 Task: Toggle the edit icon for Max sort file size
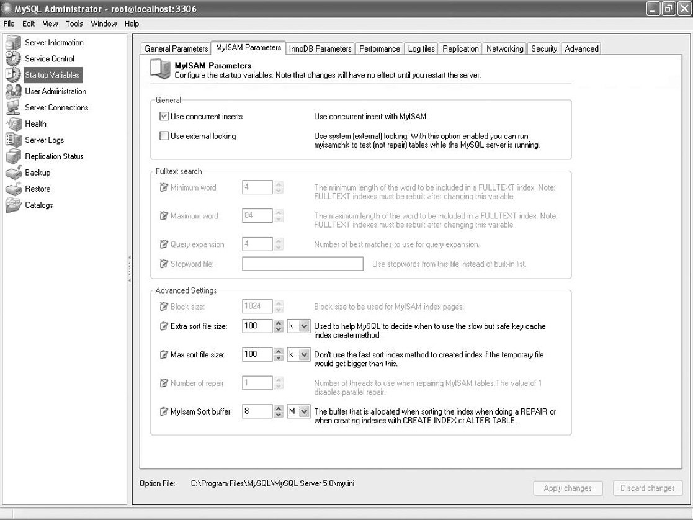click(164, 354)
